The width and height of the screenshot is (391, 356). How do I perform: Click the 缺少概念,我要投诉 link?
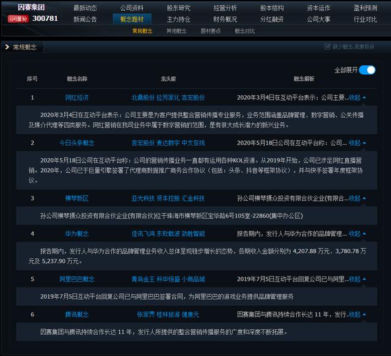click(353, 46)
